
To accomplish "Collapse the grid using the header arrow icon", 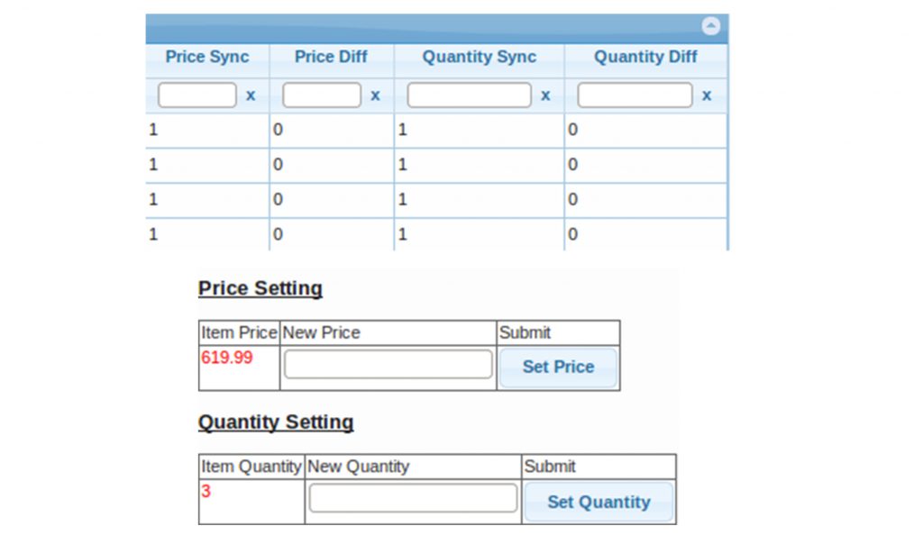I will [710, 26].
